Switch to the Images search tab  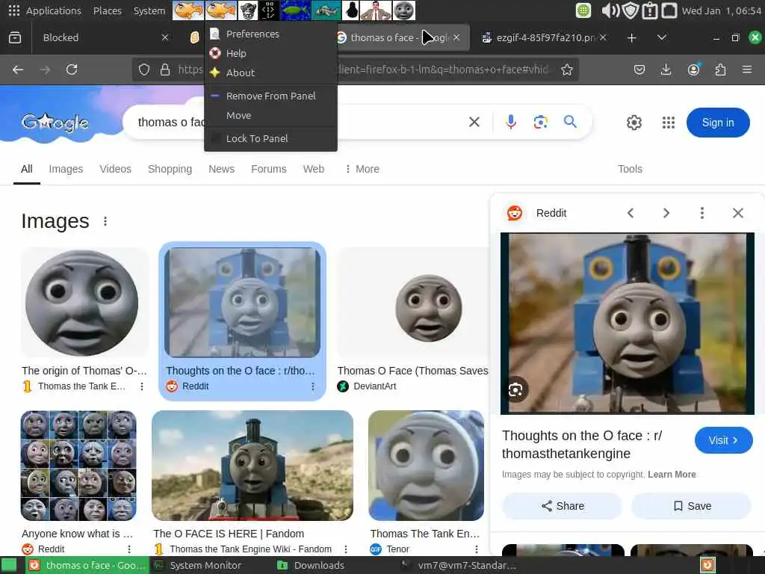[x=66, y=169]
